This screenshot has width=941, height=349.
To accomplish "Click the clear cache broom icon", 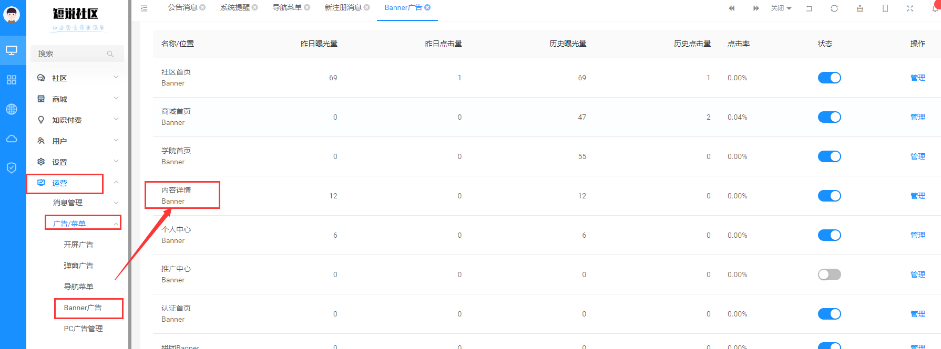I will [x=860, y=8].
